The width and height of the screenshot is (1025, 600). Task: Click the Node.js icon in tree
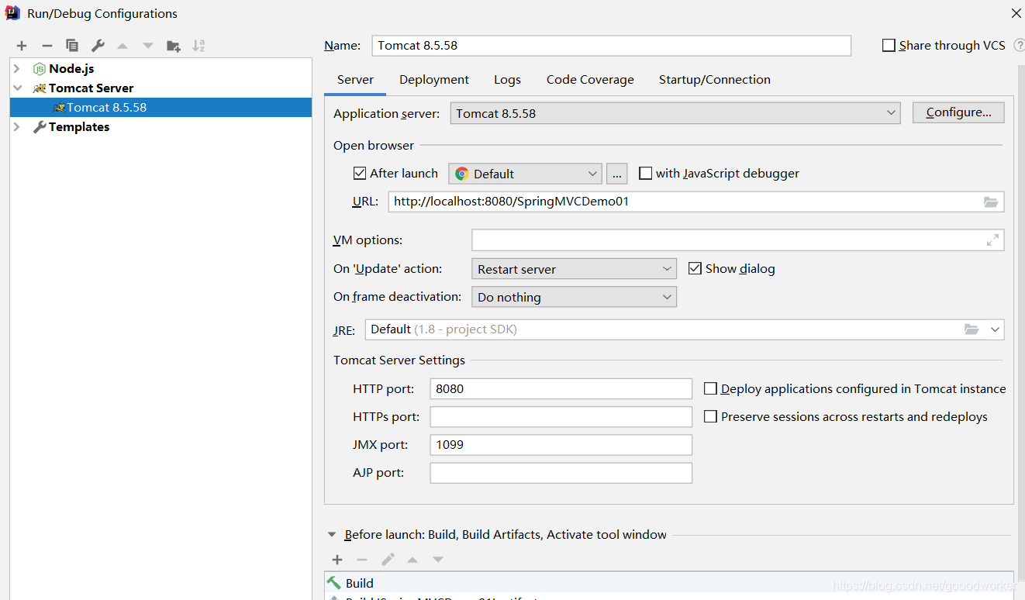tap(39, 69)
